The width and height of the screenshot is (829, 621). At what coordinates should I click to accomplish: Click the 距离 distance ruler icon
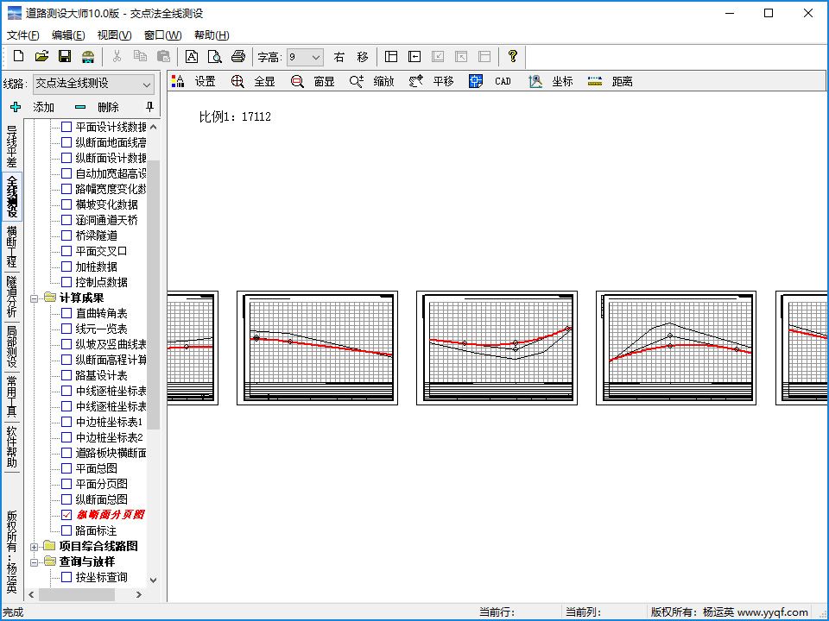(595, 81)
